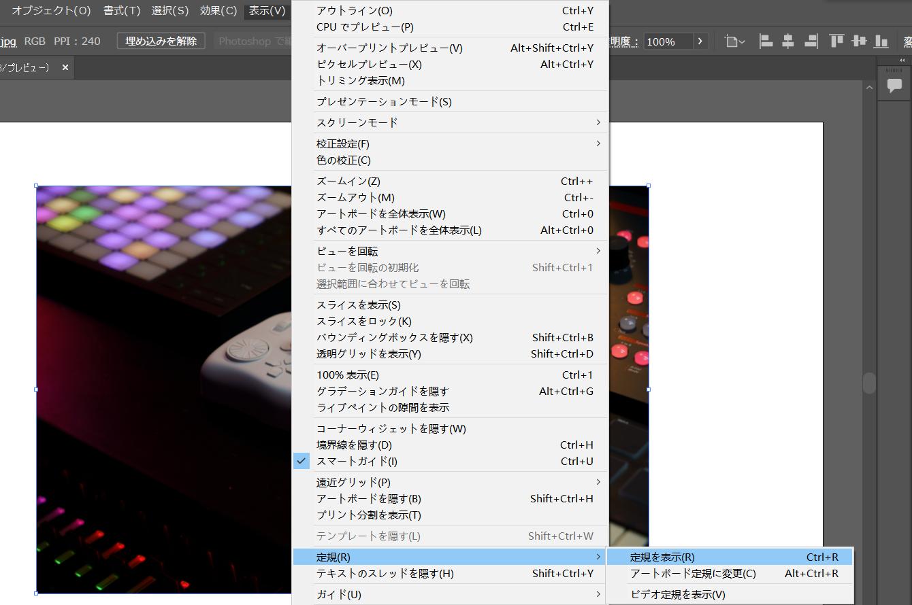Viewport: 912px width, 605px height.
Task: Click the 埋め込みを解除 button
Action: point(161,41)
